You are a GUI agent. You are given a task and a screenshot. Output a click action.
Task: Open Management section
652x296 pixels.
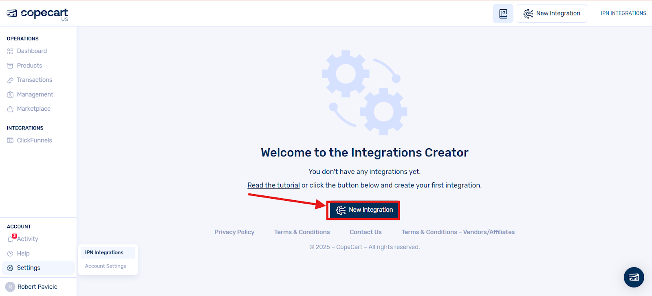click(x=35, y=94)
